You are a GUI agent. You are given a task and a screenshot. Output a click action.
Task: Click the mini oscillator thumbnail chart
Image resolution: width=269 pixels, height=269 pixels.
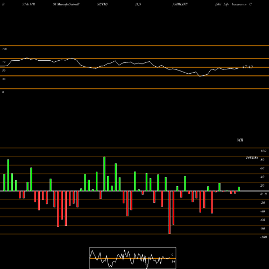click(x=133, y=258)
